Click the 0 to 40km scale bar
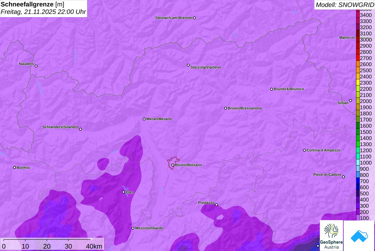The width and height of the screenshot is (375, 251). tap(47, 240)
